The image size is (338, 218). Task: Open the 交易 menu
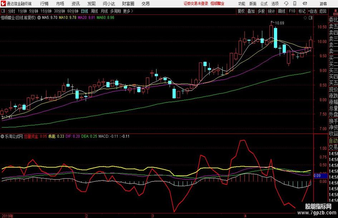[146, 4]
